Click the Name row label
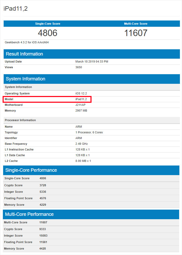 9,127
